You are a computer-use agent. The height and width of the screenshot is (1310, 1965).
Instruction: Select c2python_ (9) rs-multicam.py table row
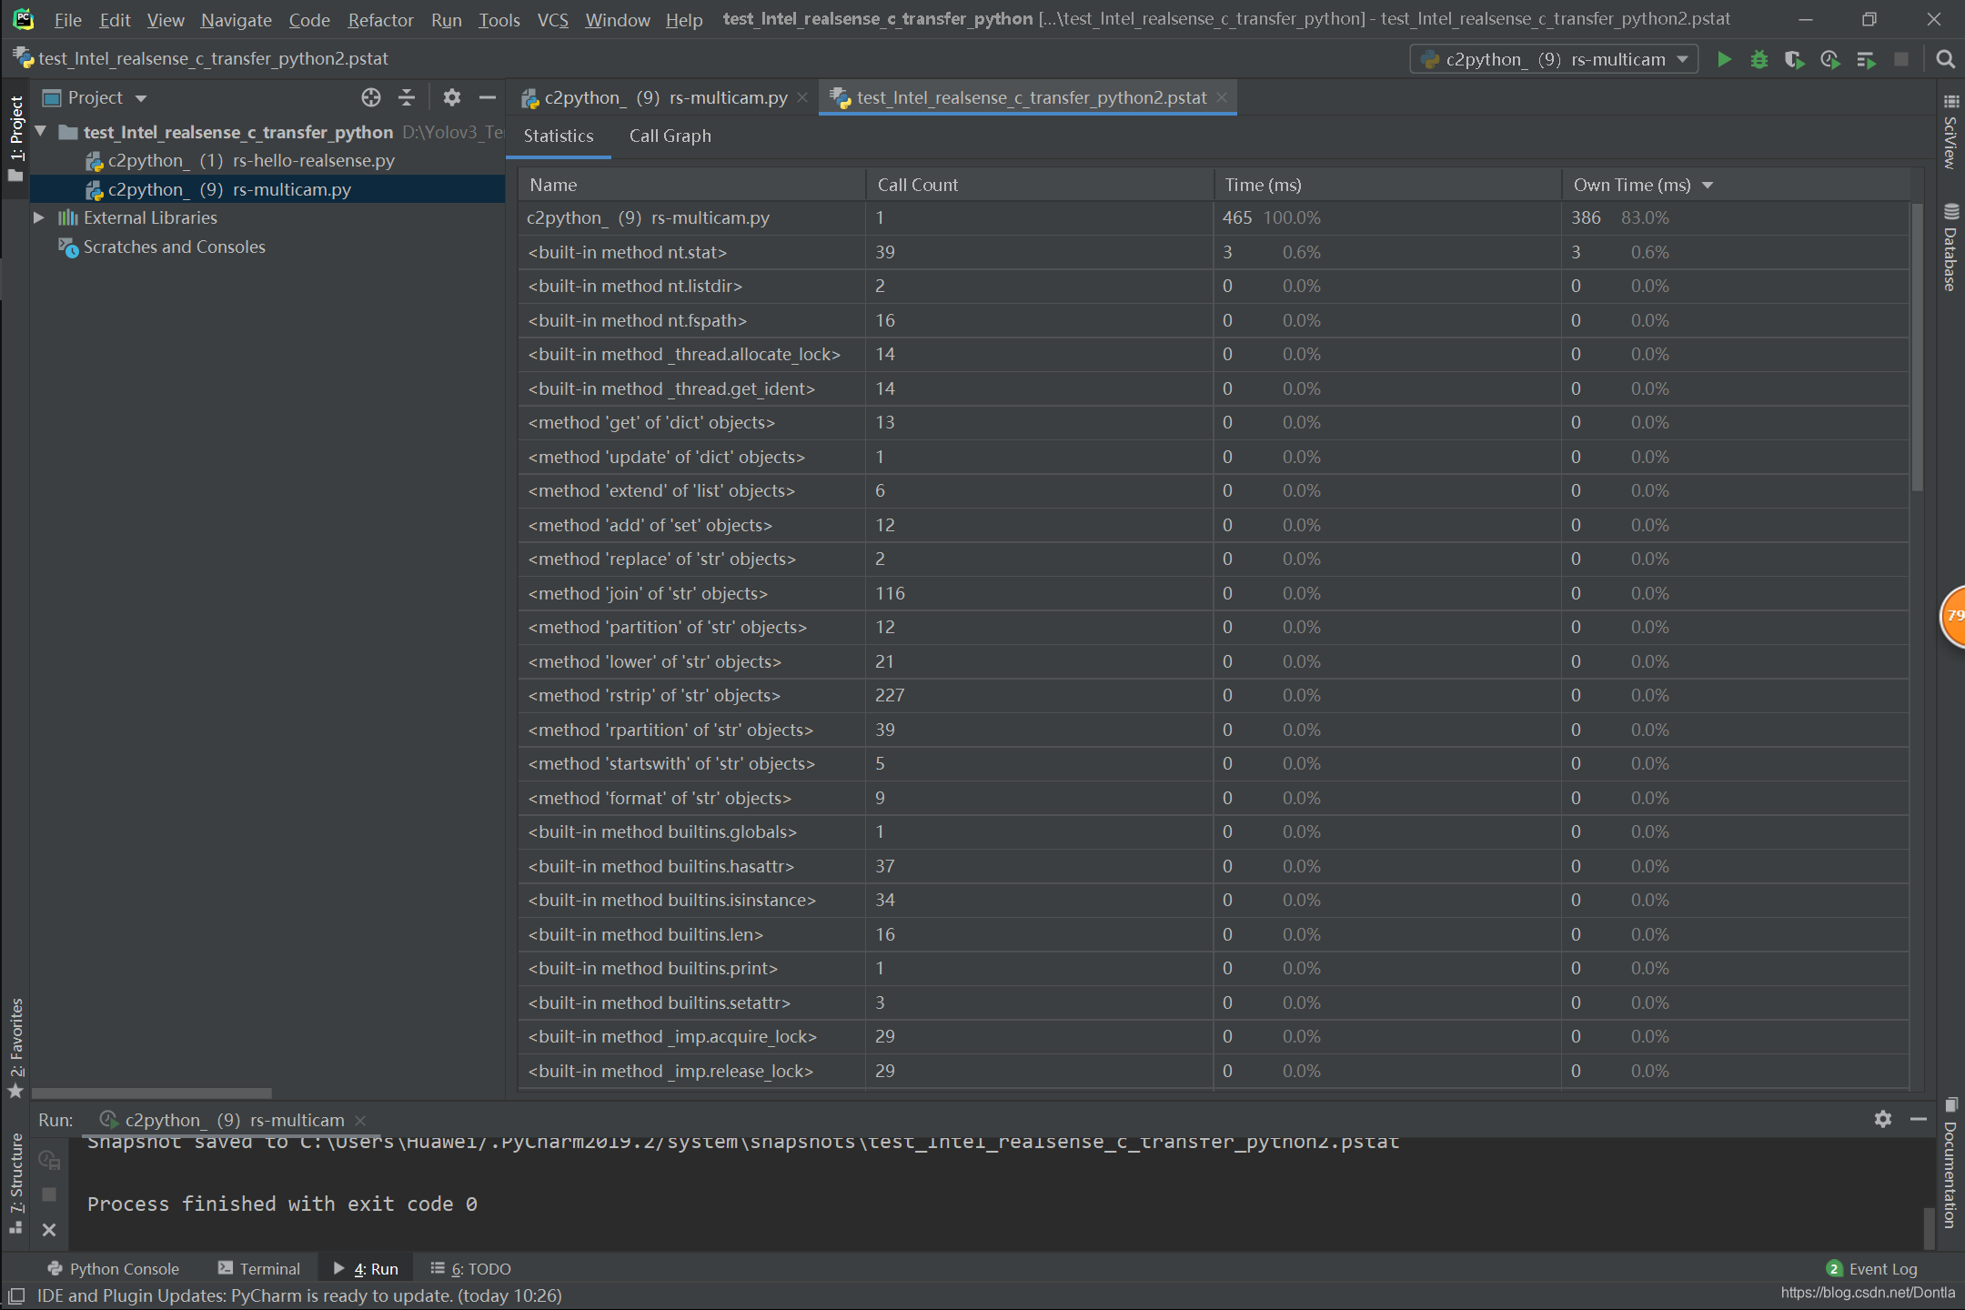click(1214, 217)
